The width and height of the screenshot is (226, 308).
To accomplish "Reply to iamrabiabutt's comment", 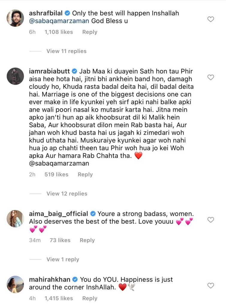I will (85, 174).
